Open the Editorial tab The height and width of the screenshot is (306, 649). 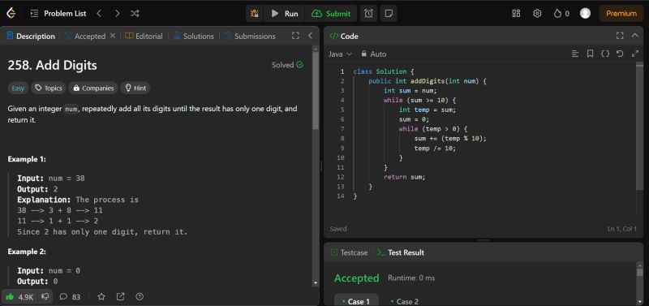pos(144,36)
